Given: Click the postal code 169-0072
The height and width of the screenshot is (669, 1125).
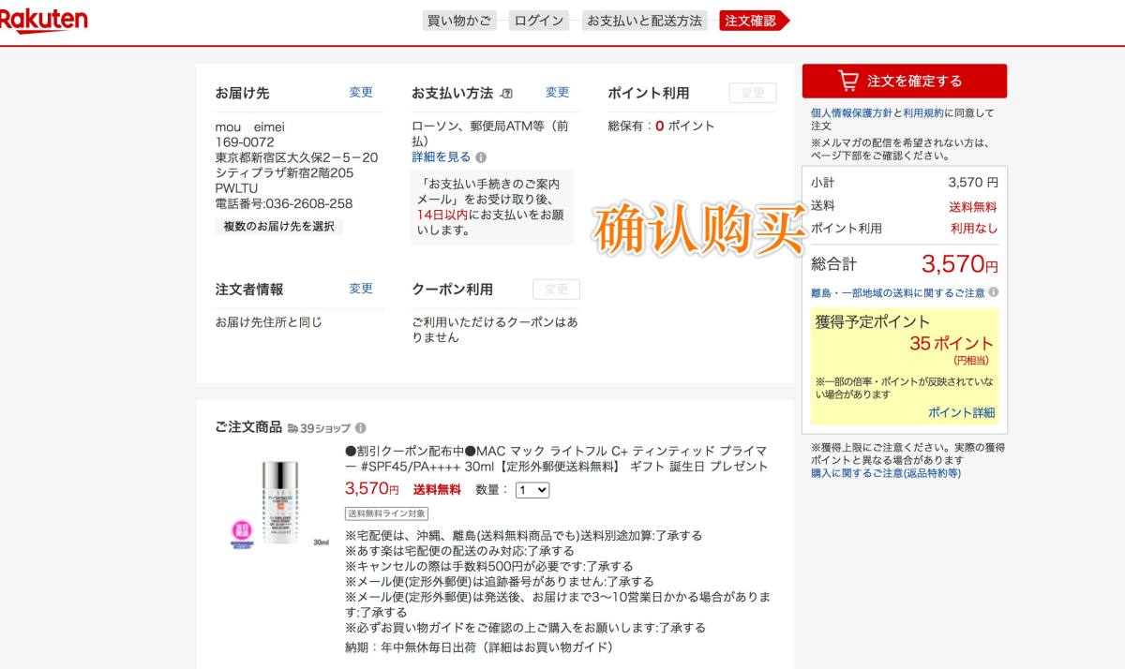Looking at the screenshot, I should pos(245,142).
